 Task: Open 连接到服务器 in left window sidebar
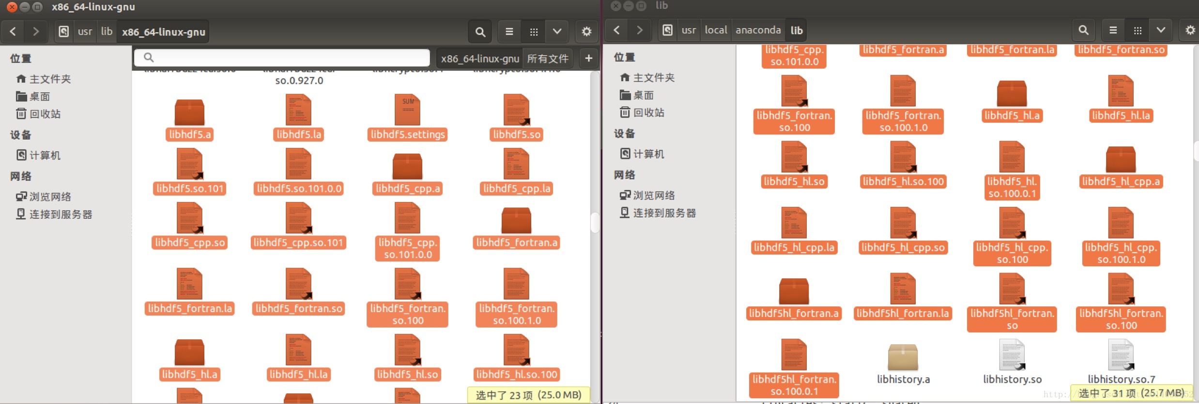pos(54,214)
